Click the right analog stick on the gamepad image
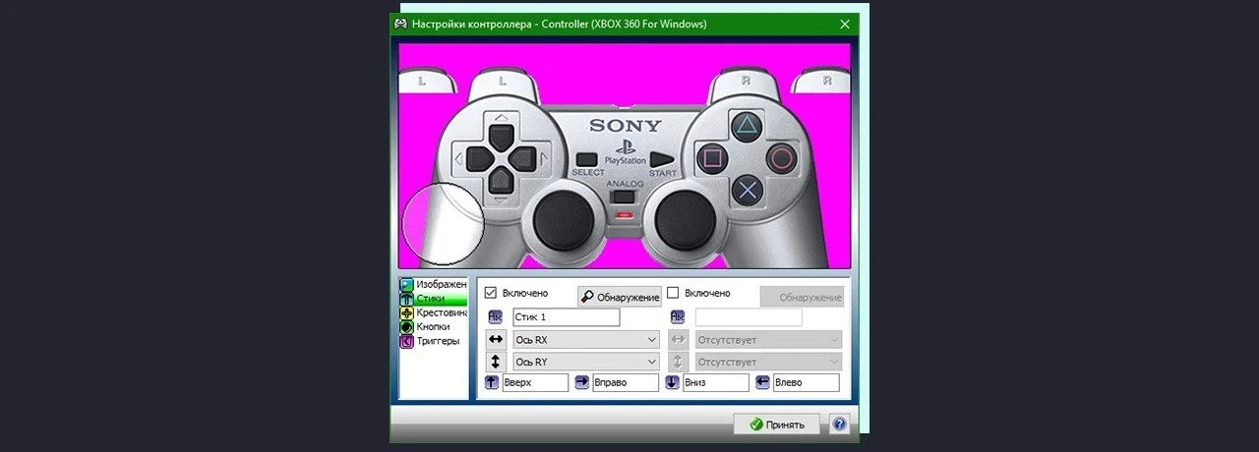 [x=687, y=217]
